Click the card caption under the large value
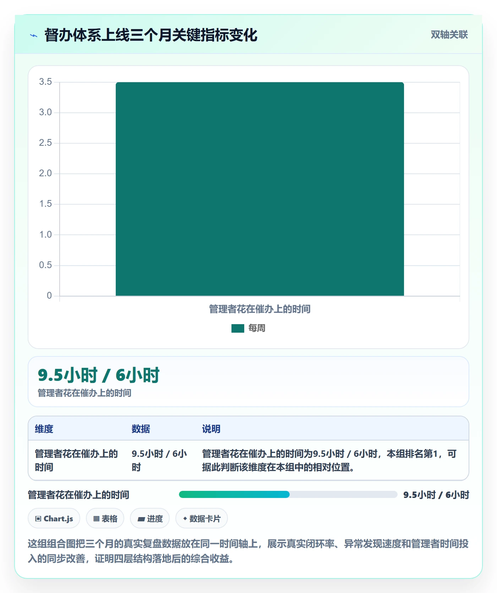Viewport: 497px width, 593px height. point(84,393)
